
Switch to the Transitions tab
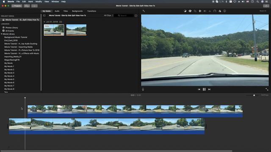pos(91,11)
